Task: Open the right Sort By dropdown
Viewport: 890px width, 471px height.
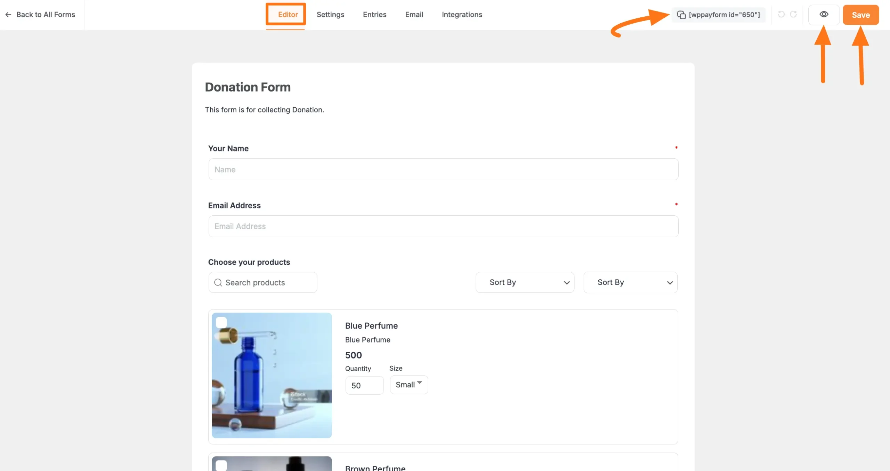Action: [x=630, y=282]
